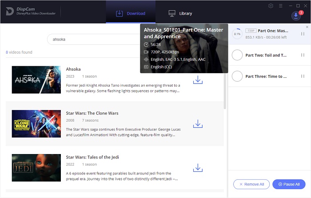
Task: Pause the Part Three download
Action: tap(303, 76)
